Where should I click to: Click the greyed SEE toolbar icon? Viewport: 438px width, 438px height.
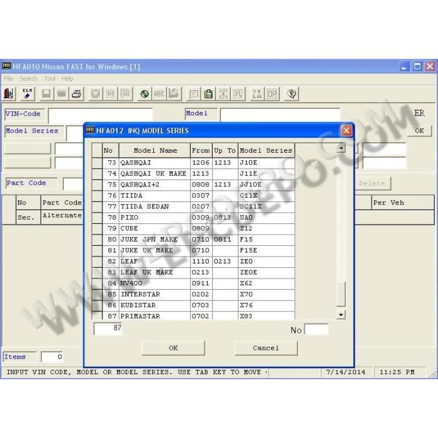point(110,94)
